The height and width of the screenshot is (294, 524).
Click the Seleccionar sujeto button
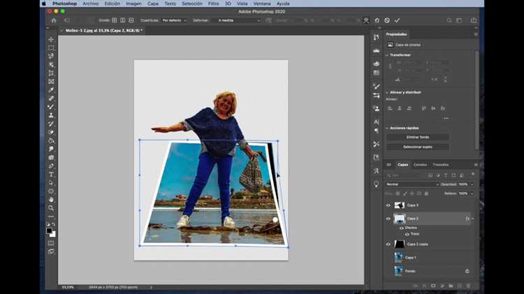click(x=418, y=147)
